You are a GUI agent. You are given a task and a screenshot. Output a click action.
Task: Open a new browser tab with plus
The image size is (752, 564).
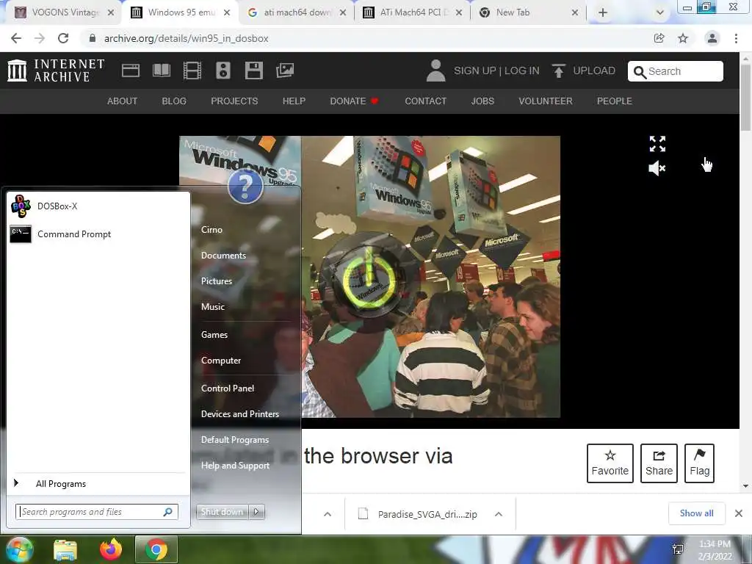pyautogui.click(x=603, y=13)
